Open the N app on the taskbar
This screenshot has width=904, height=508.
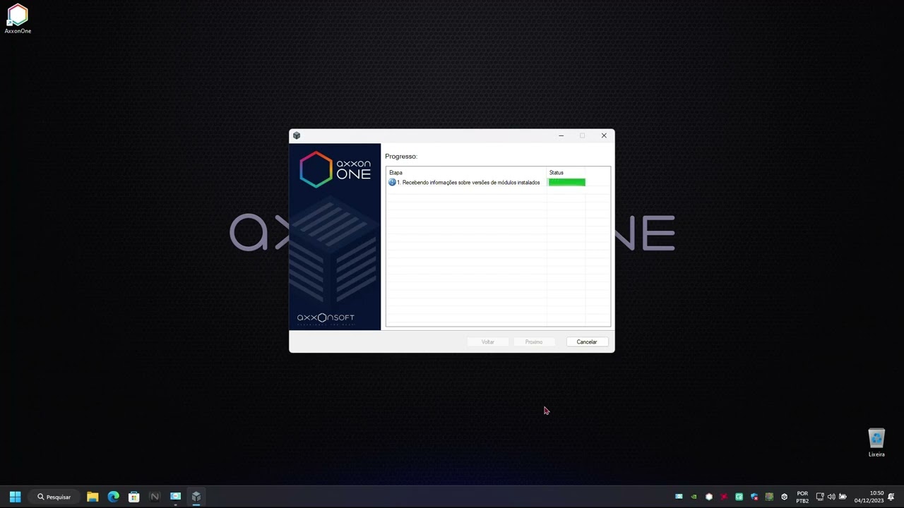pyautogui.click(x=155, y=497)
